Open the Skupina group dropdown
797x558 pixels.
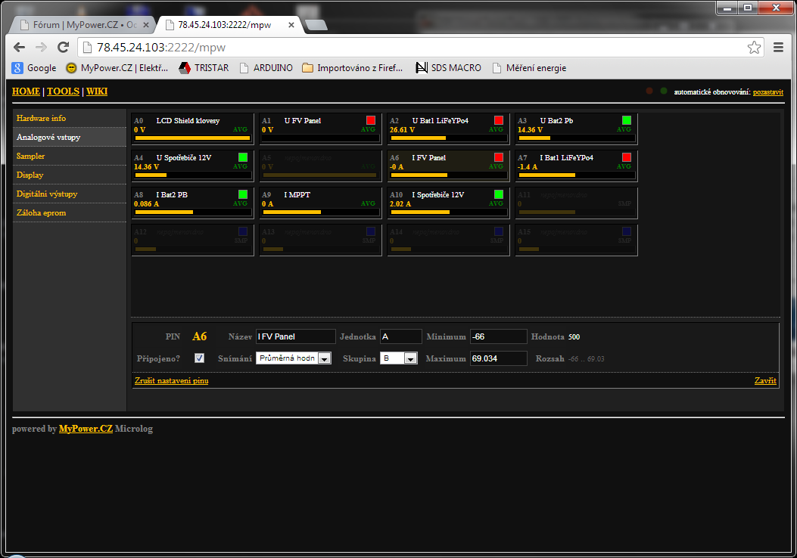click(399, 358)
